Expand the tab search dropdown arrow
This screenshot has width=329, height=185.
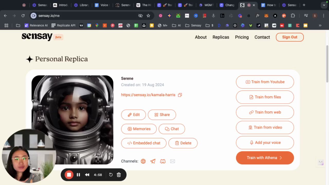click(x=324, y=5)
